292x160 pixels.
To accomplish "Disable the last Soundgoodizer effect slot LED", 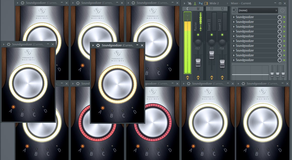I will point(284,60).
